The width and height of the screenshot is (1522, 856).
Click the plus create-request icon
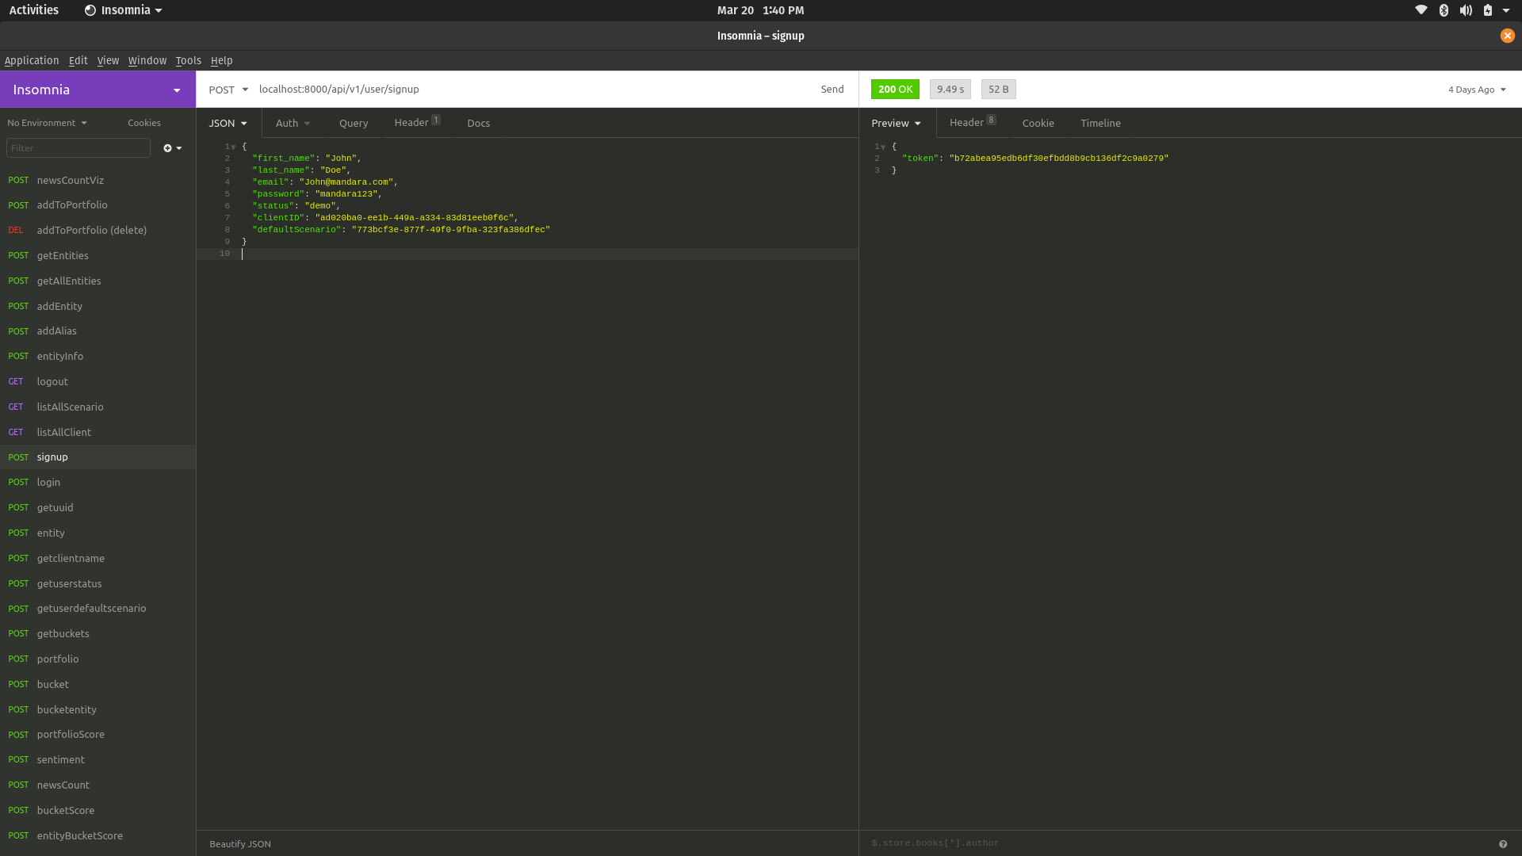(x=169, y=148)
